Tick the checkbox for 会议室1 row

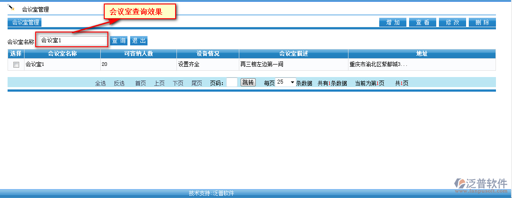(x=16, y=65)
